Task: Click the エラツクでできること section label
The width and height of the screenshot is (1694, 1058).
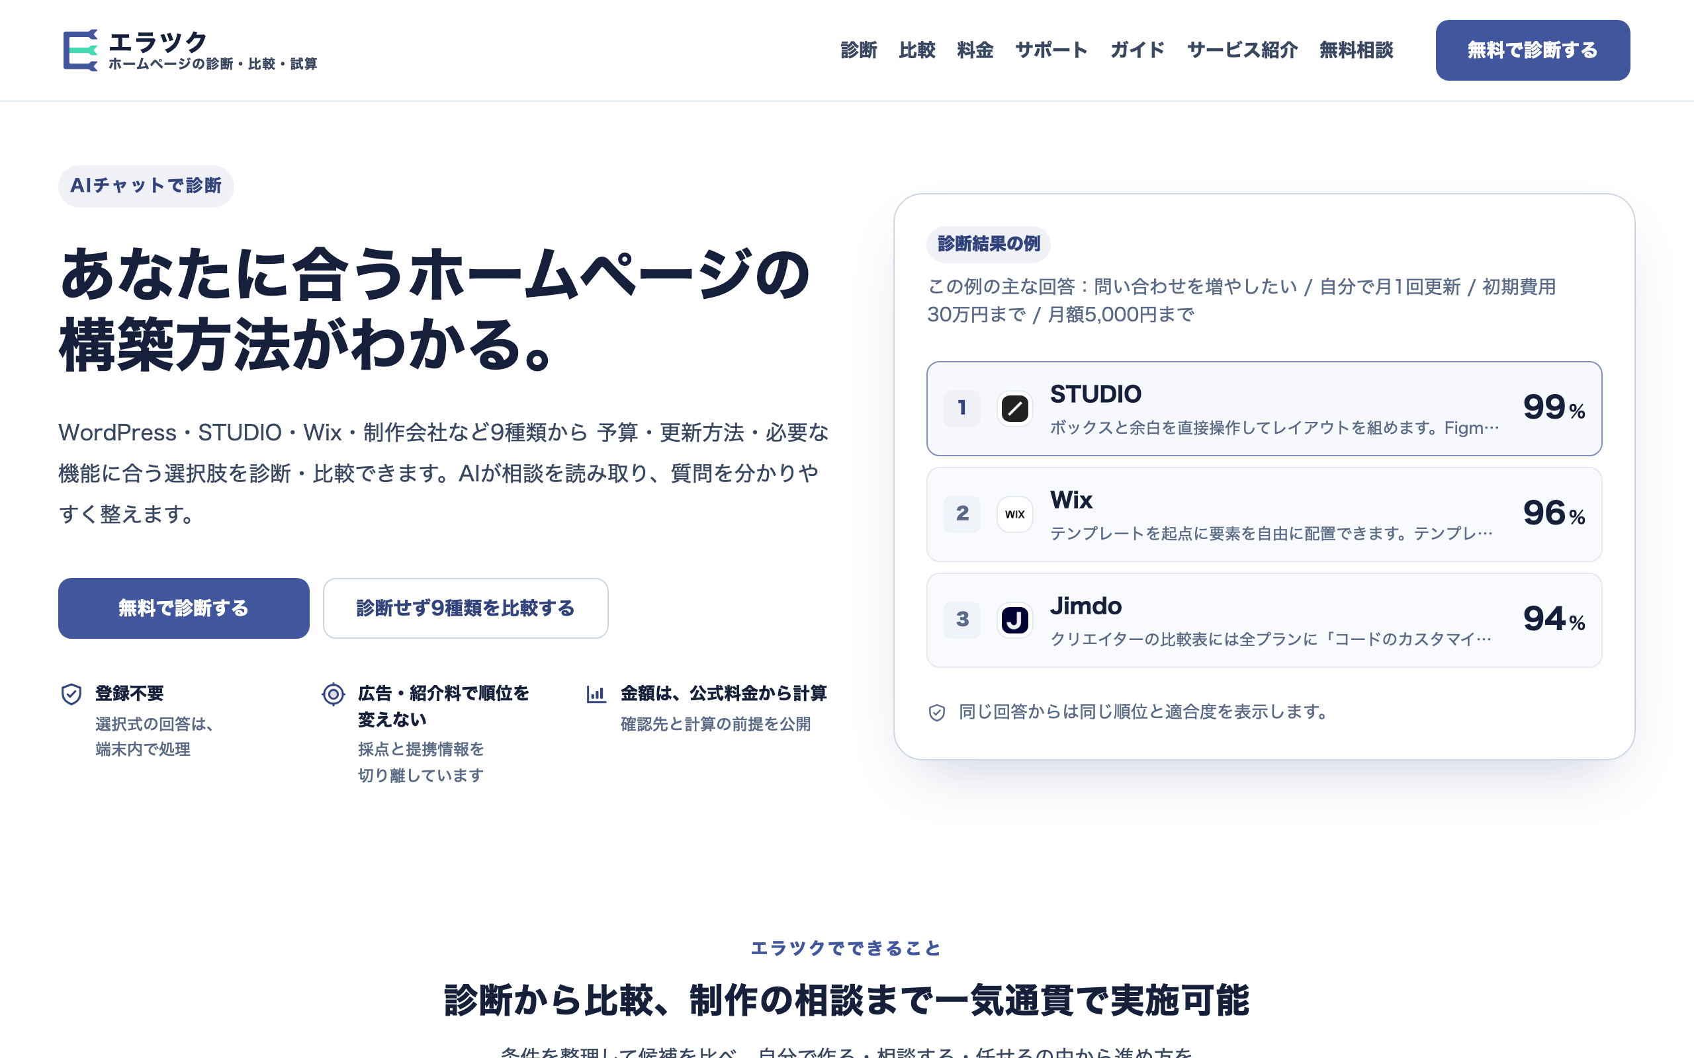Action: (x=846, y=948)
